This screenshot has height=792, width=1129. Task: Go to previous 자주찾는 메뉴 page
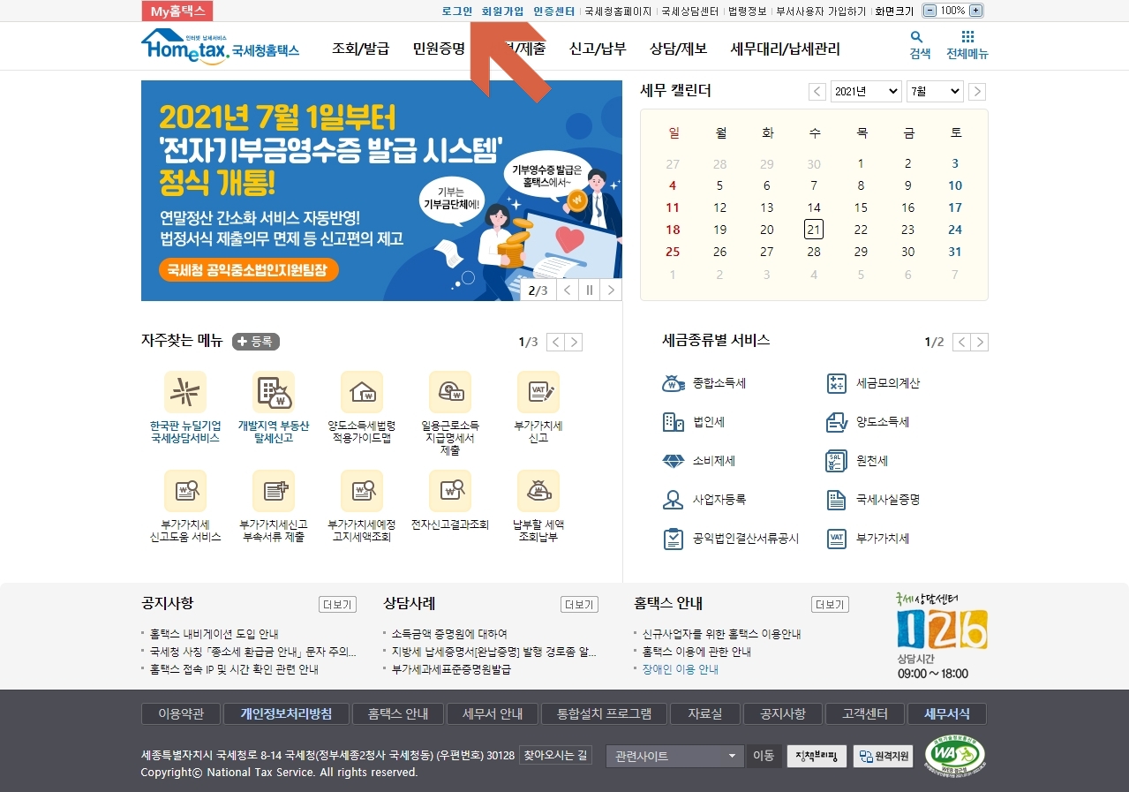(x=555, y=343)
